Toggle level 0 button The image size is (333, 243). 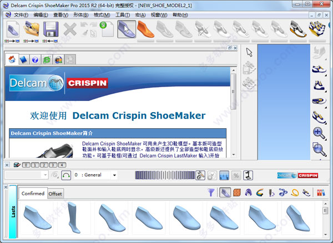pyautogui.click(x=26, y=165)
